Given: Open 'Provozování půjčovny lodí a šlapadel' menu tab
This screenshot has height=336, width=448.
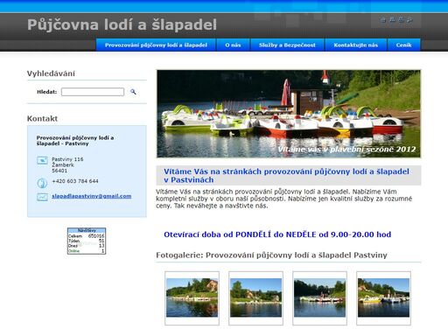Looking at the screenshot, I should tap(156, 45).
